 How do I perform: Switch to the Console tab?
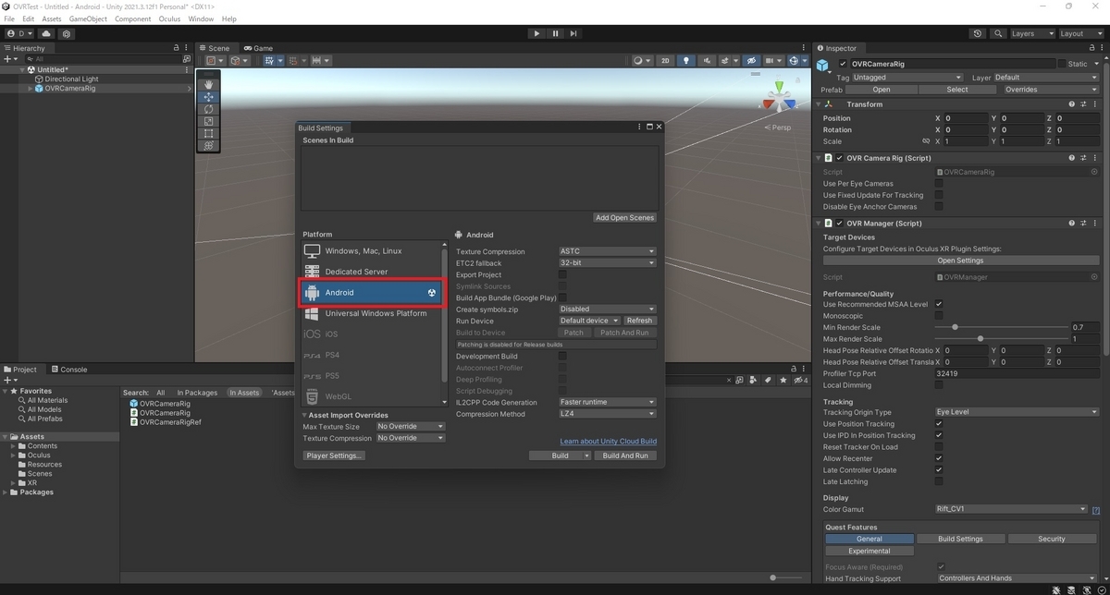coord(68,370)
